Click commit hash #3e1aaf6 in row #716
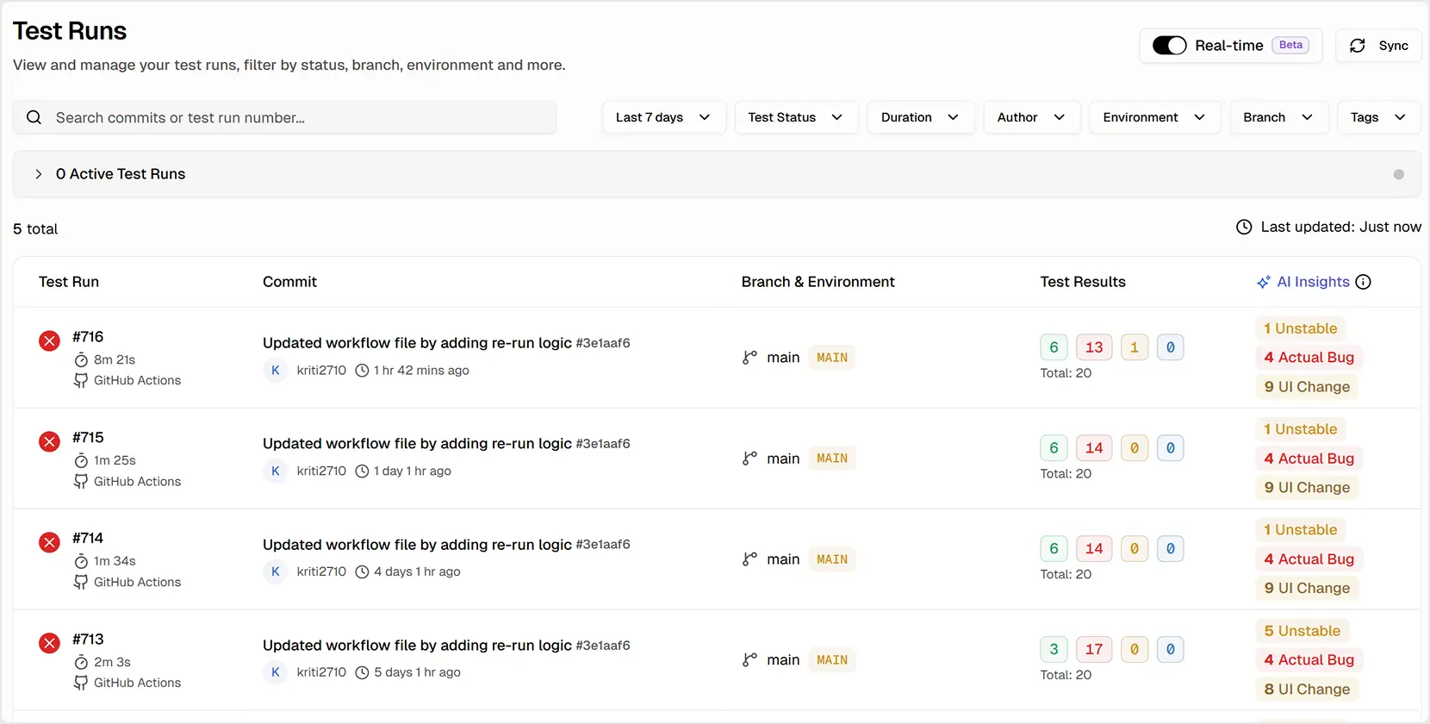This screenshot has width=1430, height=724. pos(603,343)
